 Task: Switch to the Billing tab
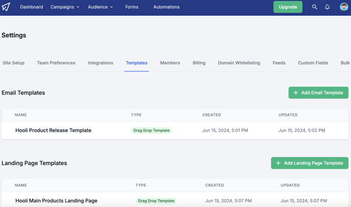coord(199,63)
